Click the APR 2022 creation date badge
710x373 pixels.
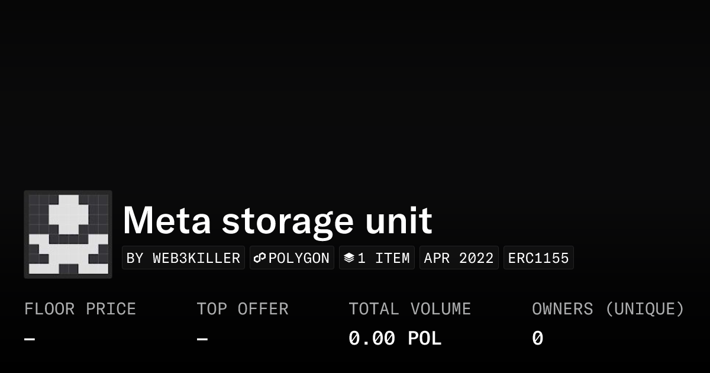coord(459,258)
